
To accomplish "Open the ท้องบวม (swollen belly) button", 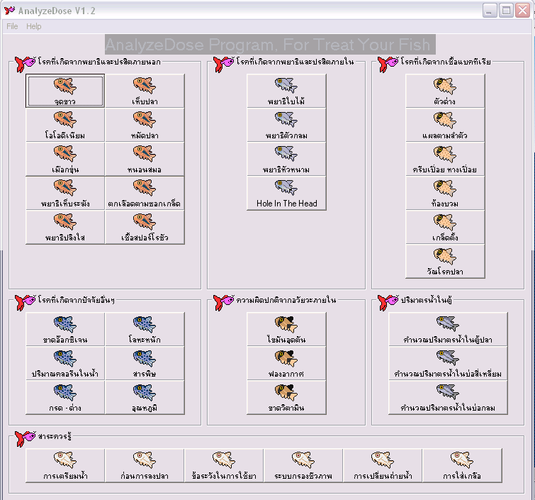I will (445, 193).
